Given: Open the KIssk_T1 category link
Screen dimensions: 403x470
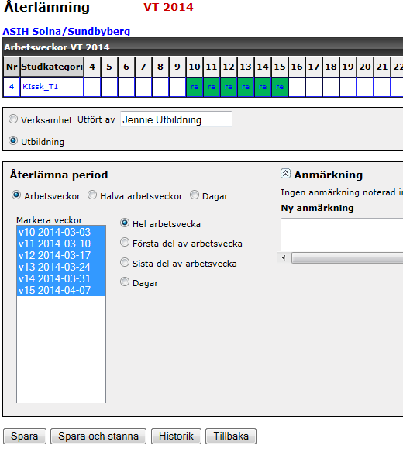Looking at the screenshot, I should (x=40, y=87).
